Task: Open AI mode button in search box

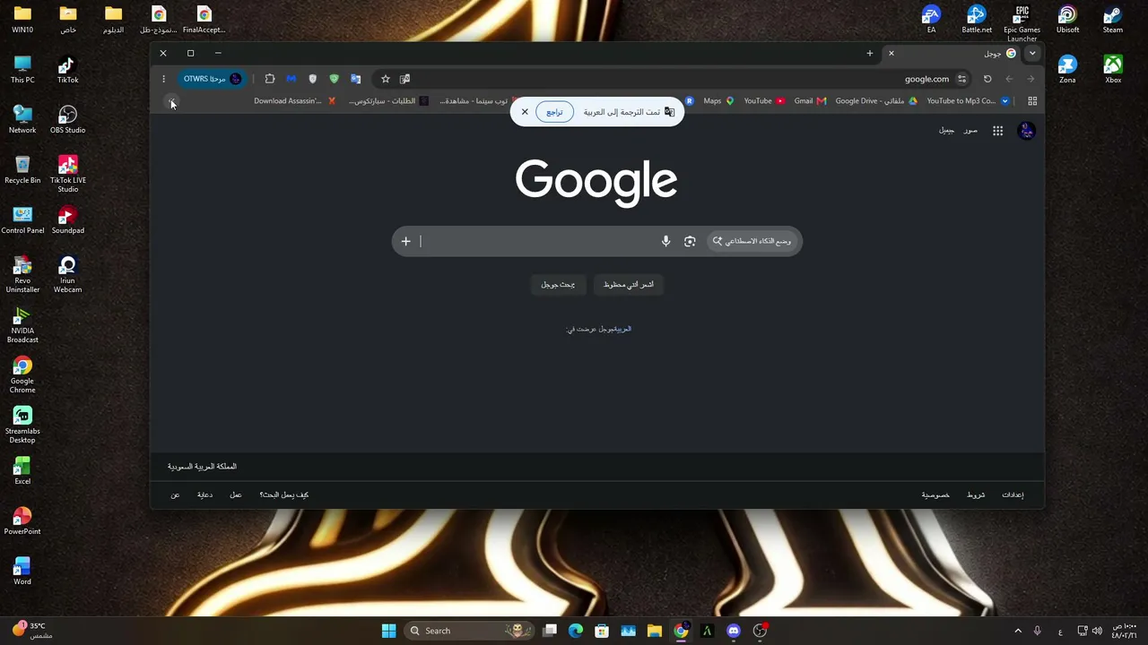Action: pyautogui.click(x=752, y=241)
